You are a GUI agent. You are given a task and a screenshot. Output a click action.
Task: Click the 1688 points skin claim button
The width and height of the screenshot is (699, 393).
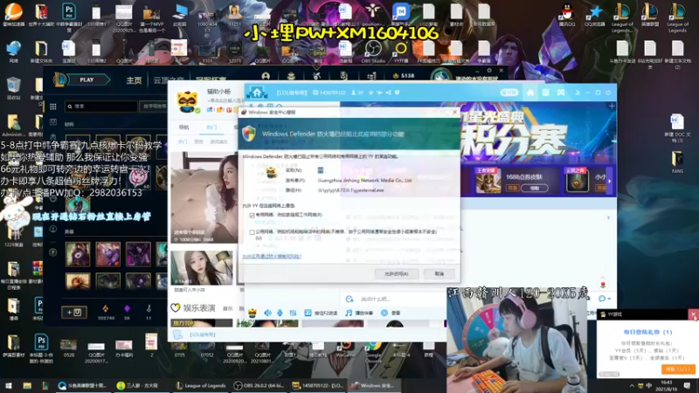coord(534,188)
